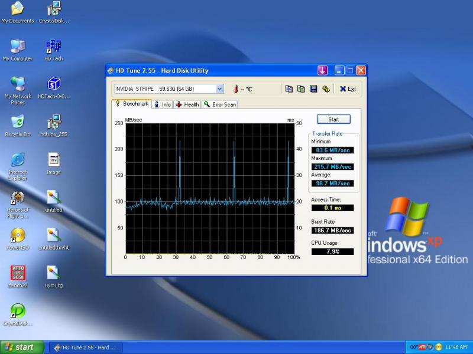Image resolution: width=473 pixels, height=354 pixels.
Task: Select the My Computer desktop icon
Action: pyautogui.click(x=18, y=50)
